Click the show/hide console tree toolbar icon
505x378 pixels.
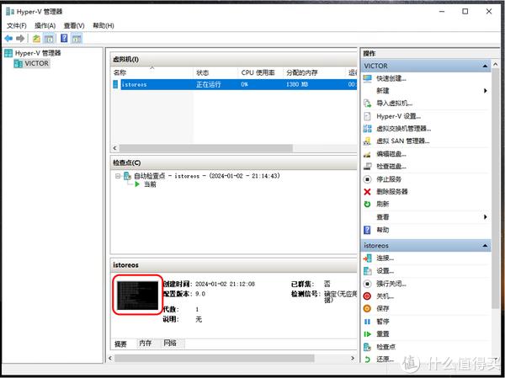(x=49, y=39)
